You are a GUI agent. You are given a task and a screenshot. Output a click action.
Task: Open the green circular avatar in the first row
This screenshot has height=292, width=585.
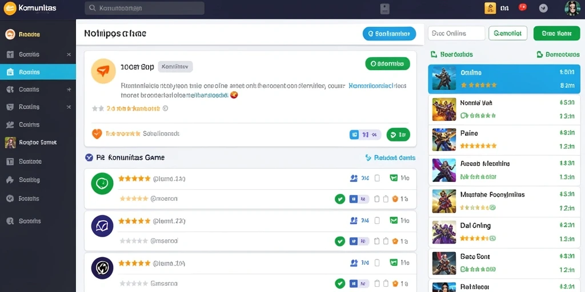(102, 184)
